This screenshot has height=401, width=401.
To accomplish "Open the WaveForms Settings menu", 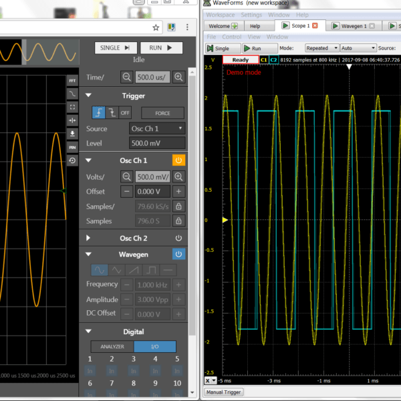I will [x=251, y=15].
